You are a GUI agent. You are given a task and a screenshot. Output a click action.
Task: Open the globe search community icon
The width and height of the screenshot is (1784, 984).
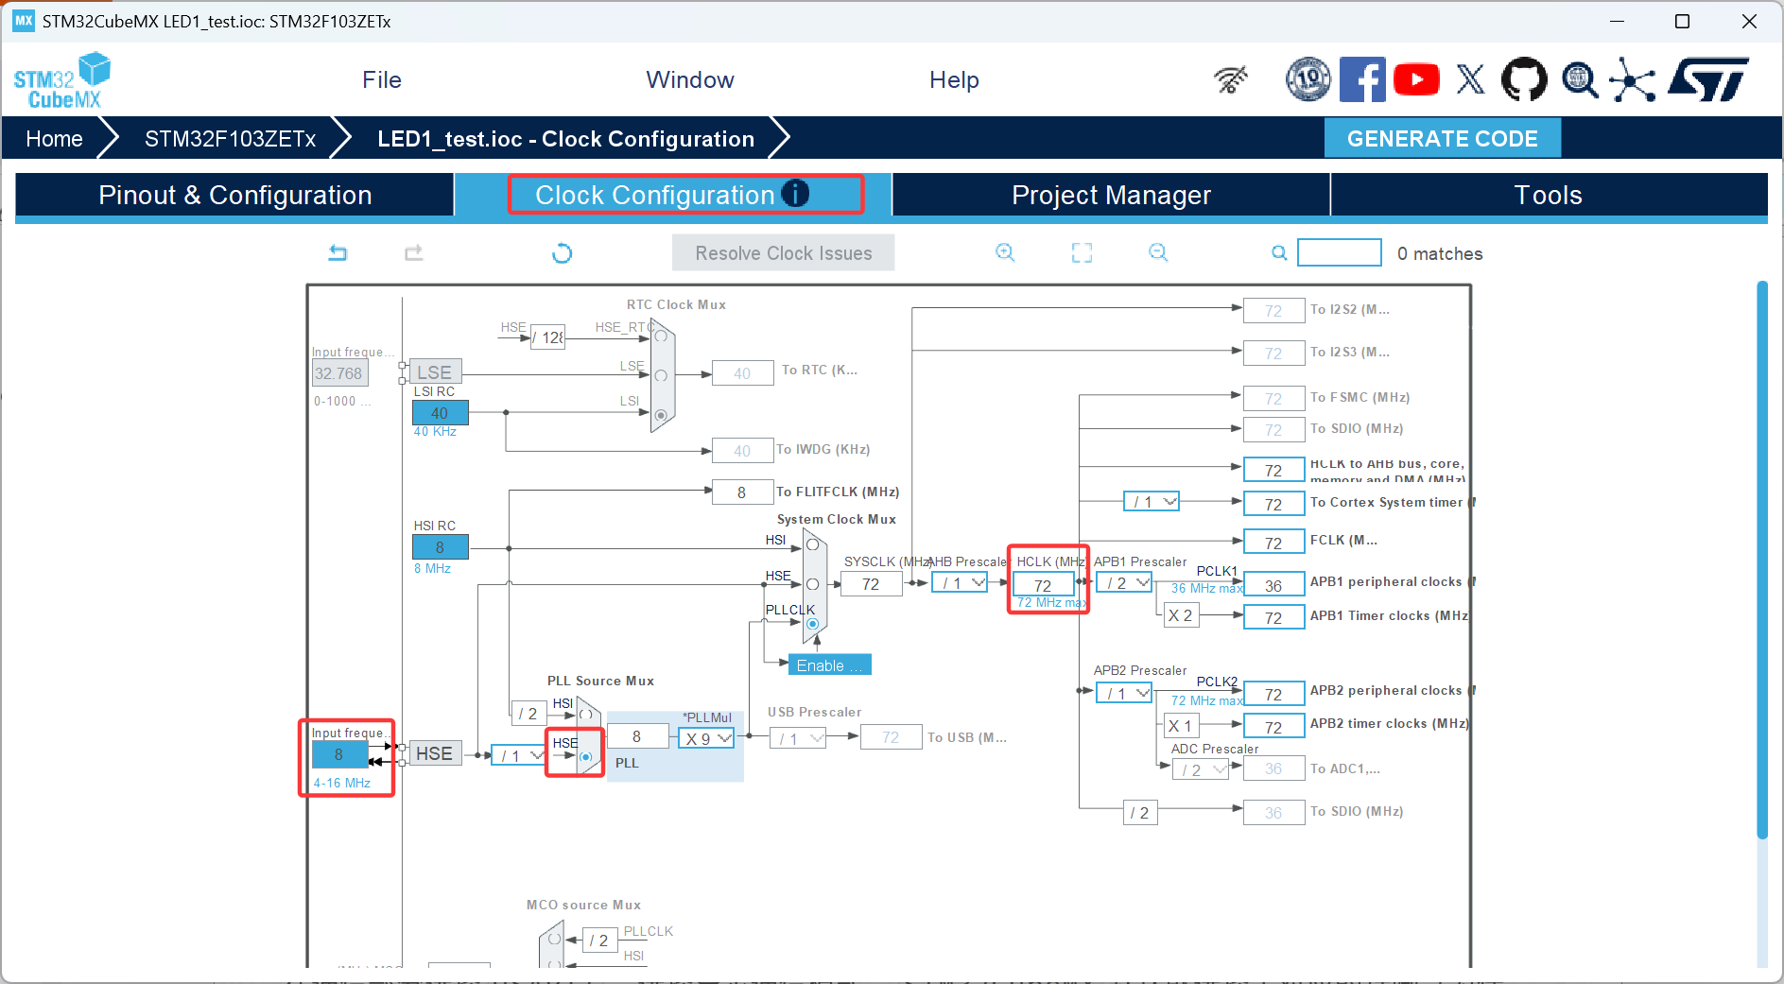point(1579,79)
